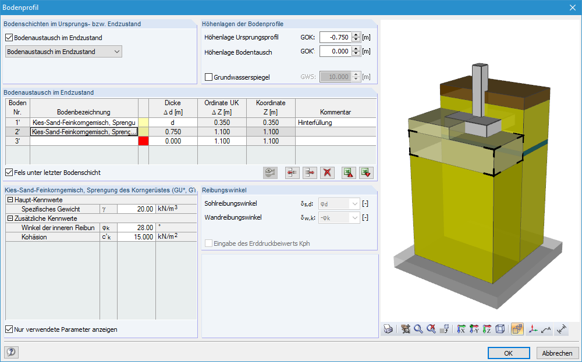Edit Spezifisches Gewicht value 20.00
This screenshot has height=362, width=582.
pyautogui.click(x=136, y=209)
